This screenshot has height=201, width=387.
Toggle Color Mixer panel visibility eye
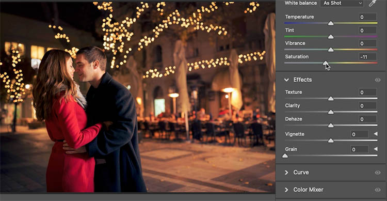tap(378, 190)
